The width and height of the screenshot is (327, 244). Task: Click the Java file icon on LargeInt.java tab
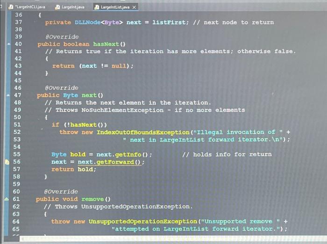57,7
